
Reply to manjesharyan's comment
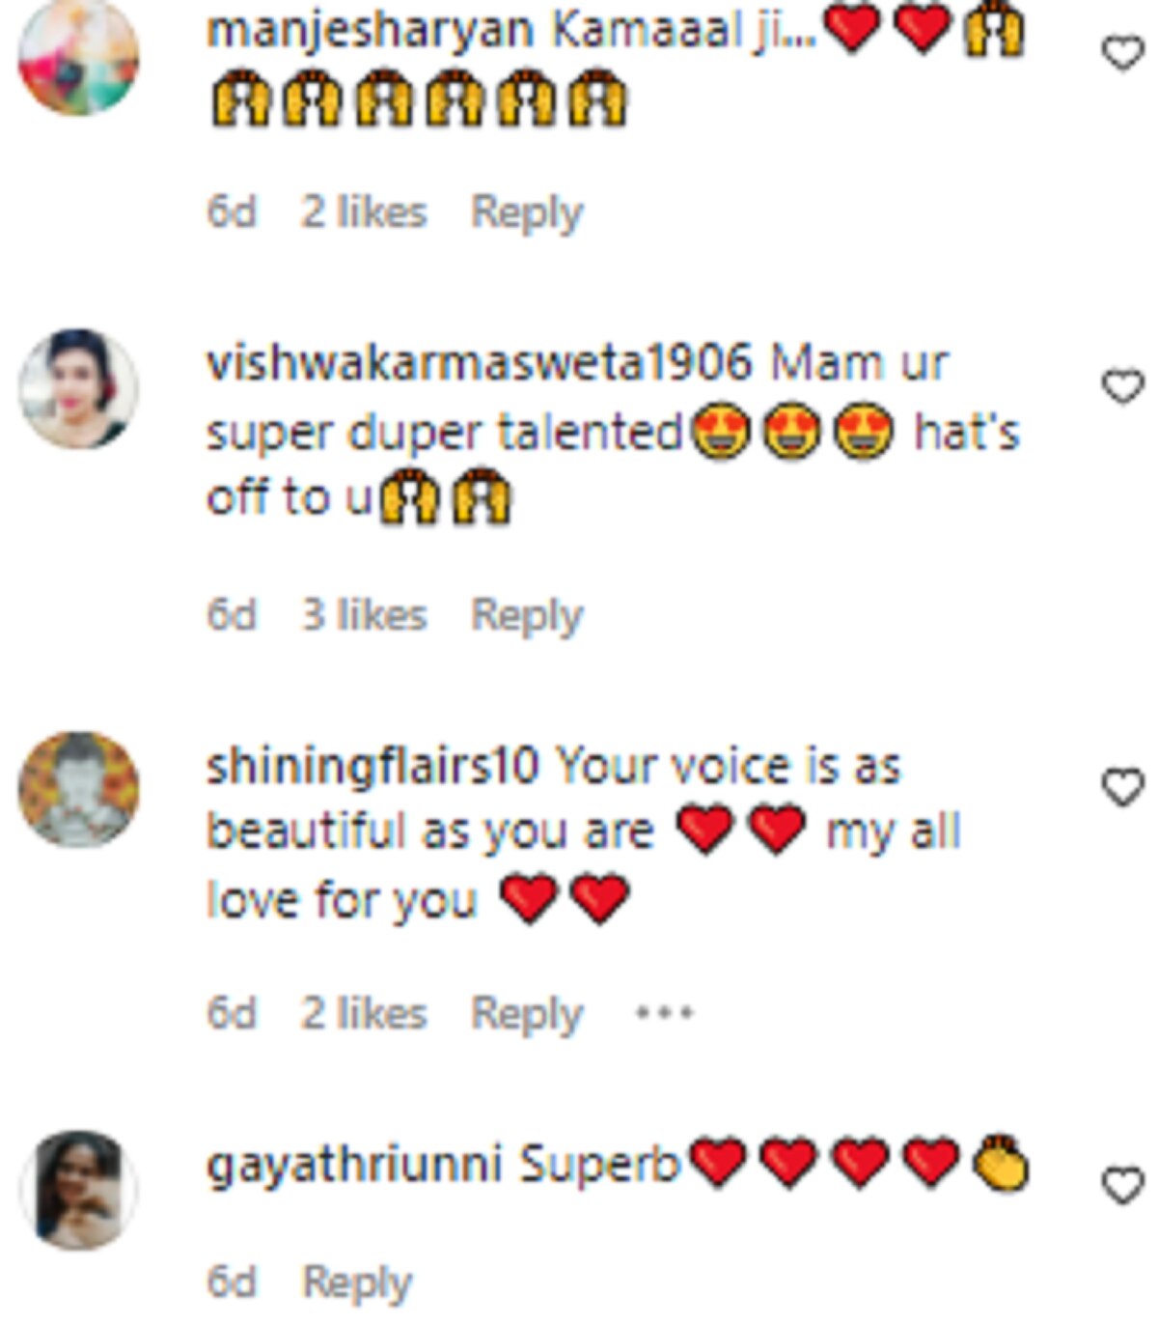[527, 212]
